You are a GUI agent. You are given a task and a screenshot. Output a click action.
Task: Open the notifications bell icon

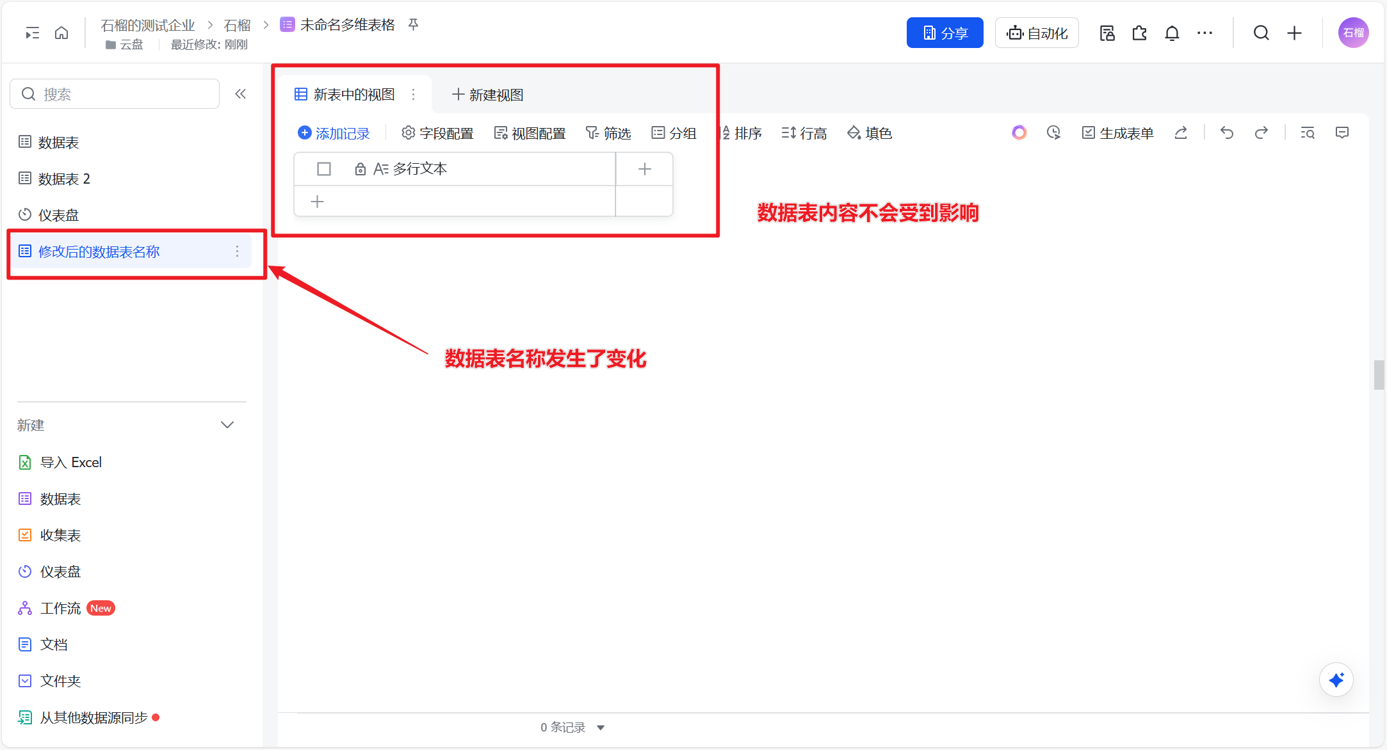click(1172, 33)
